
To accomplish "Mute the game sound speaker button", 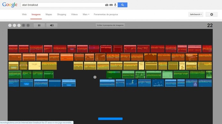I will 52,25.
